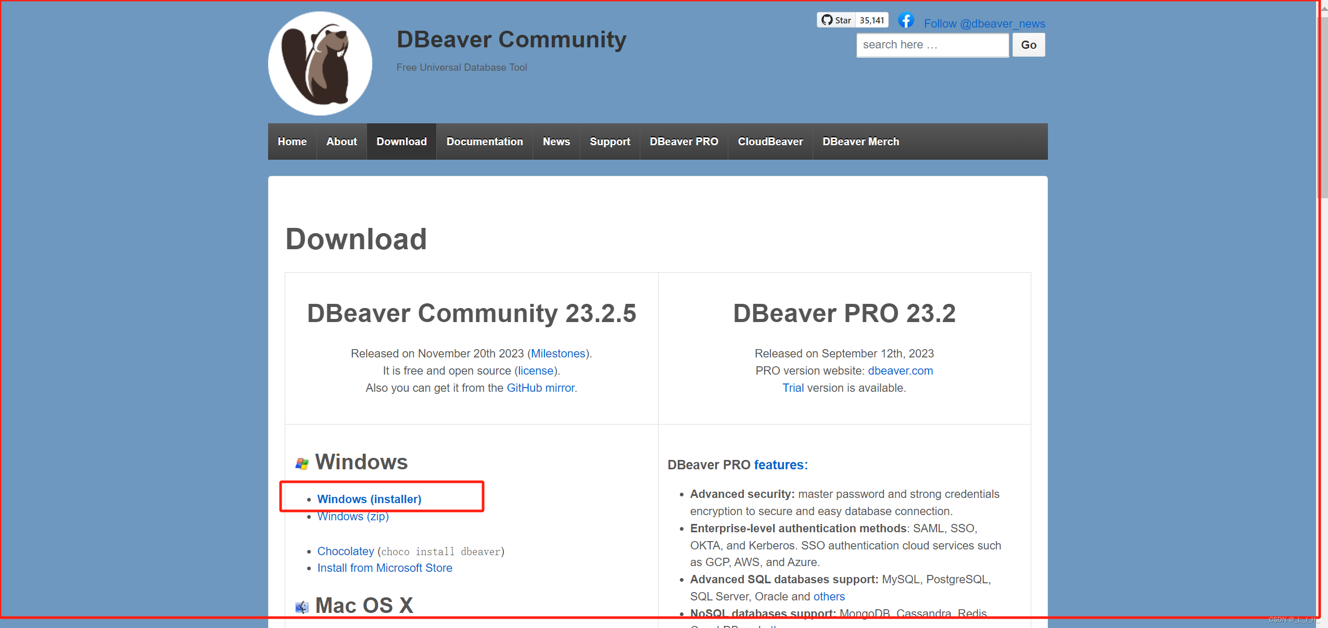Open the Facebook icon link
Viewport: 1328px width, 628px height.
click(x=906, y=20)
